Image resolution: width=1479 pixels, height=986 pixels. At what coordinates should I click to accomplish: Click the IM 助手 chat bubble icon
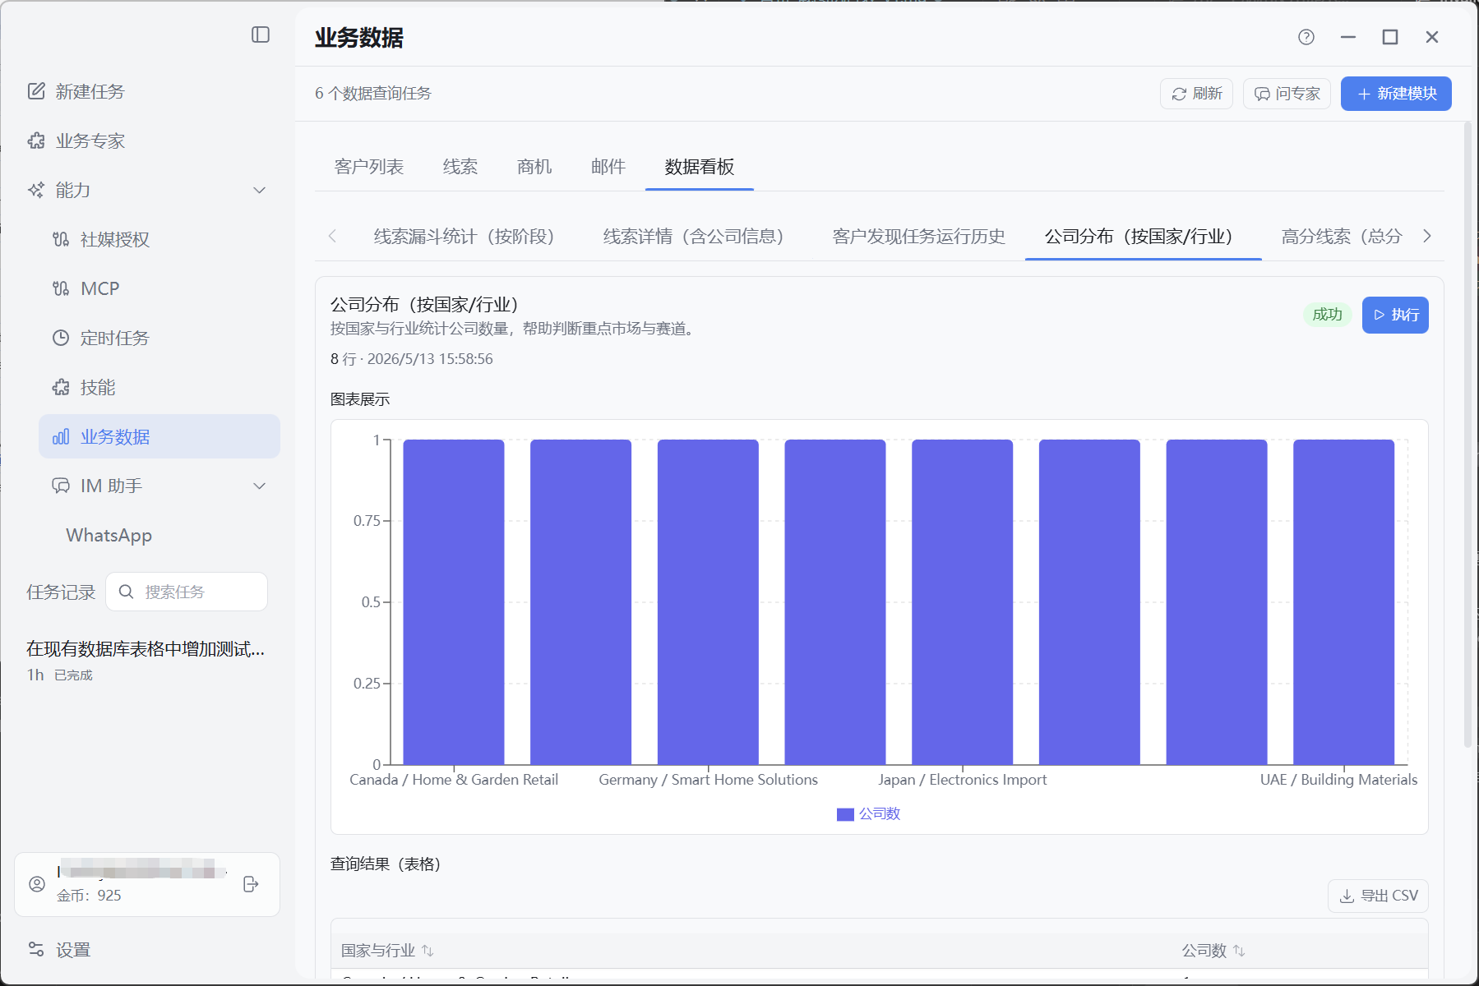61,486
